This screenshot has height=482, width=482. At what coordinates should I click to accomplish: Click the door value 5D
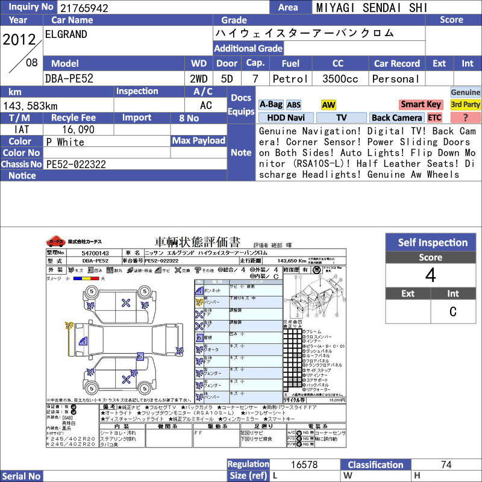(227, 79)
